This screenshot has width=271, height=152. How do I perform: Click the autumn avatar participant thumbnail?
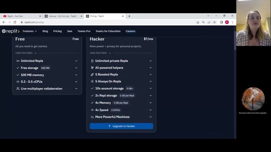pyautogui.click(x=253, y=99)
